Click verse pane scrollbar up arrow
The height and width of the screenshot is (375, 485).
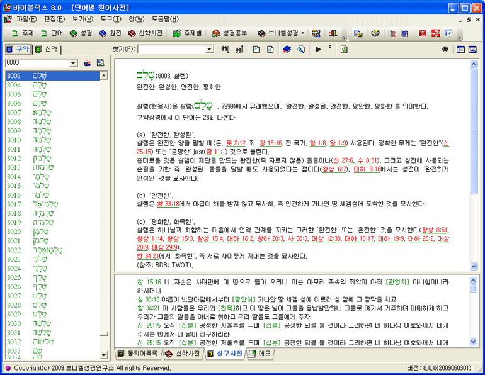pyautogui.click(x=473, y=281)
